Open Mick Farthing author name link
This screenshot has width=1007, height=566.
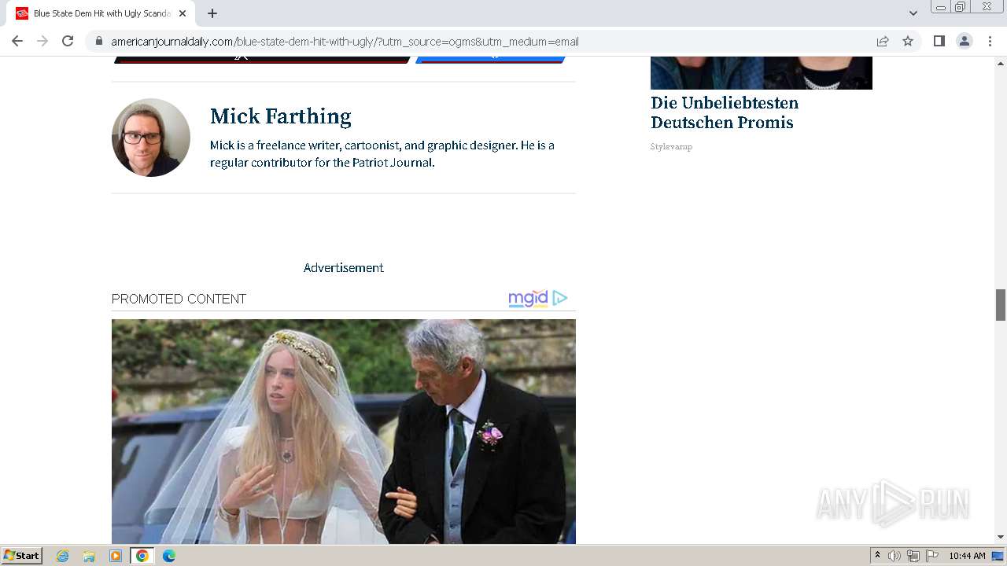tap(280, 116)
